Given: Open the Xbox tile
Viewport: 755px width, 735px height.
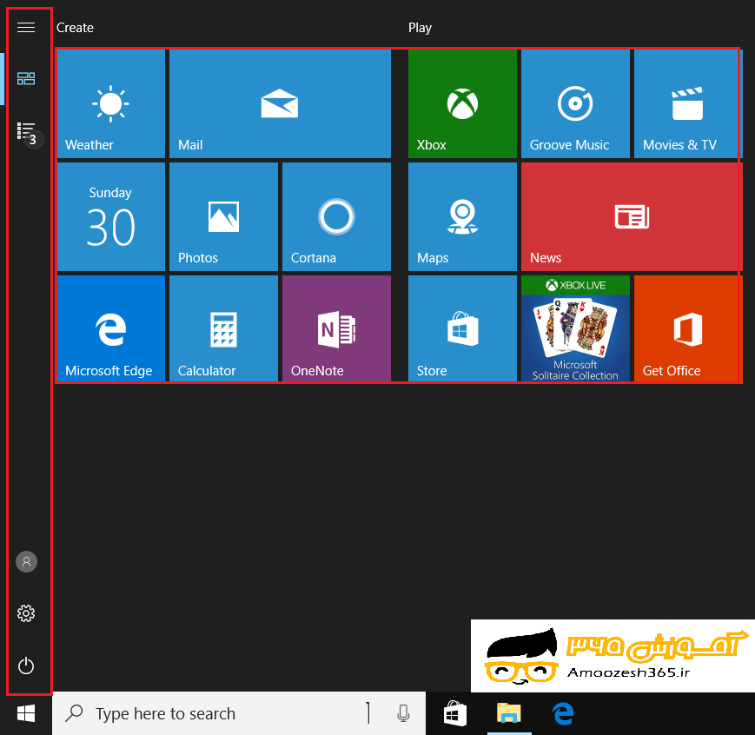Looking at the screenshot, I should pyautogui.click(x=462, y=103).
